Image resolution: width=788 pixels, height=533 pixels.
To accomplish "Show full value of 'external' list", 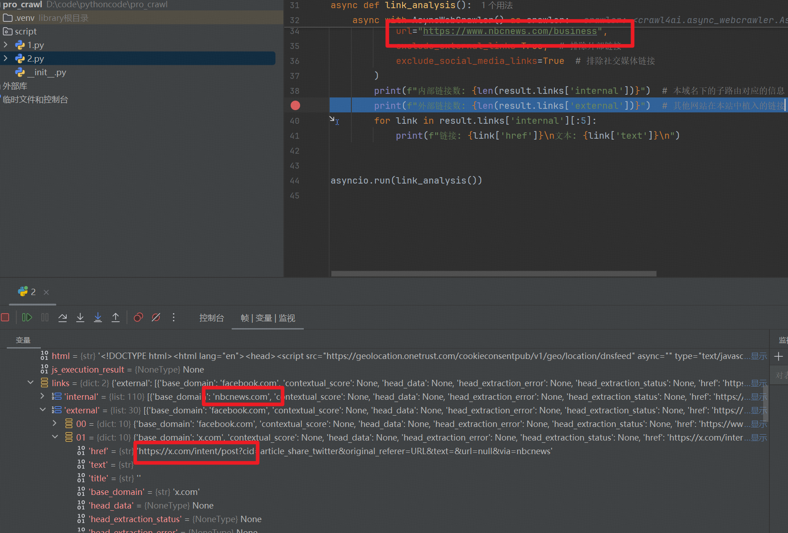I will coord(759,411).
